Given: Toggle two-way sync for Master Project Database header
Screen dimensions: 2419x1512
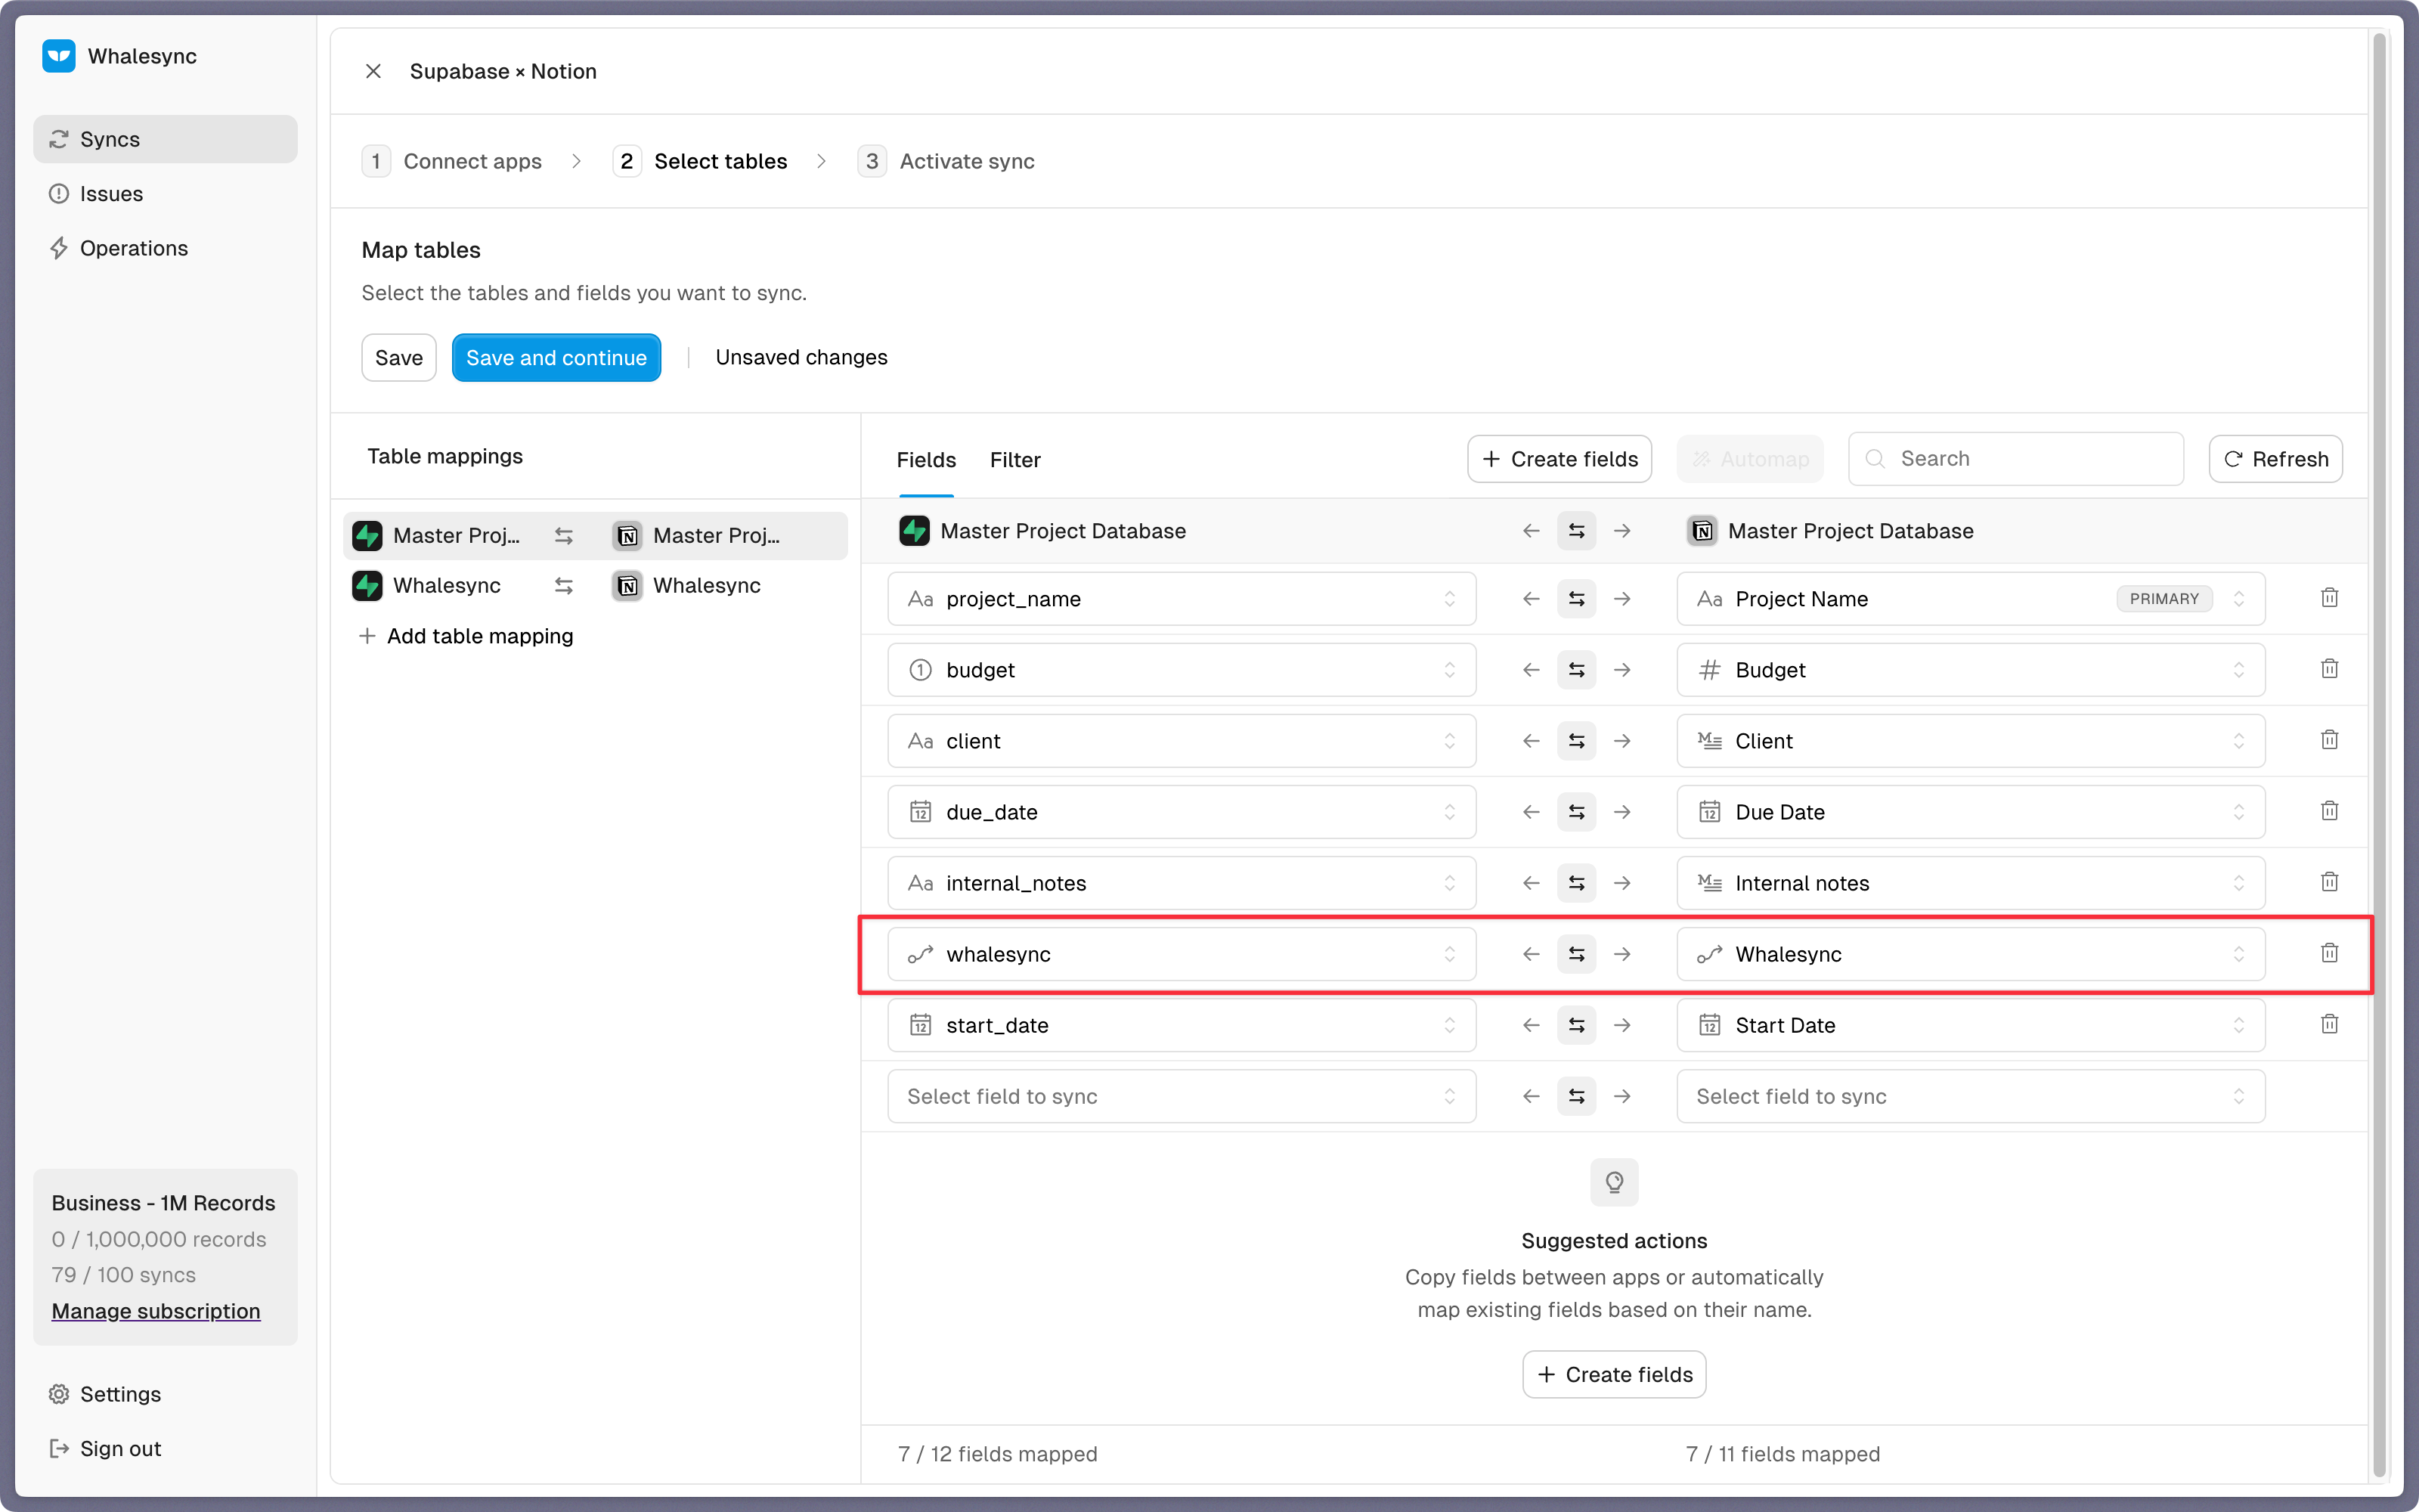Looking at the screenshot, I should coord(1576,531).
